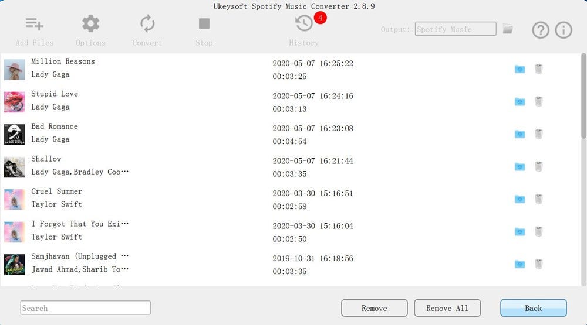Click timestamp 2020-05-07 16:23:08
Screen dimensions: 587x325
(x=313, y=128)
